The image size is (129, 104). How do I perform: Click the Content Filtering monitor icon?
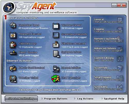pos(120,59)
